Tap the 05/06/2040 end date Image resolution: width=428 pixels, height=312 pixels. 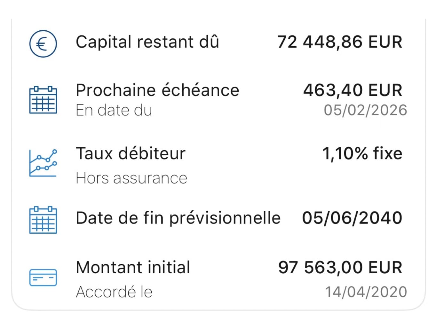point(352,218)
